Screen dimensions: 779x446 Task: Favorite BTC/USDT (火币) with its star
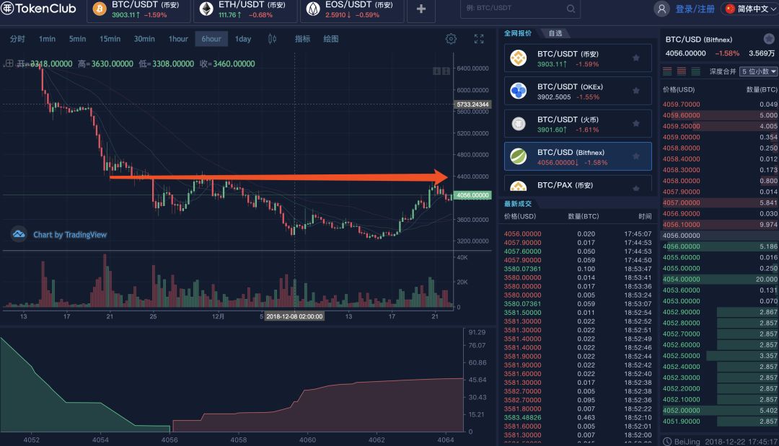[x=636, y=123]
